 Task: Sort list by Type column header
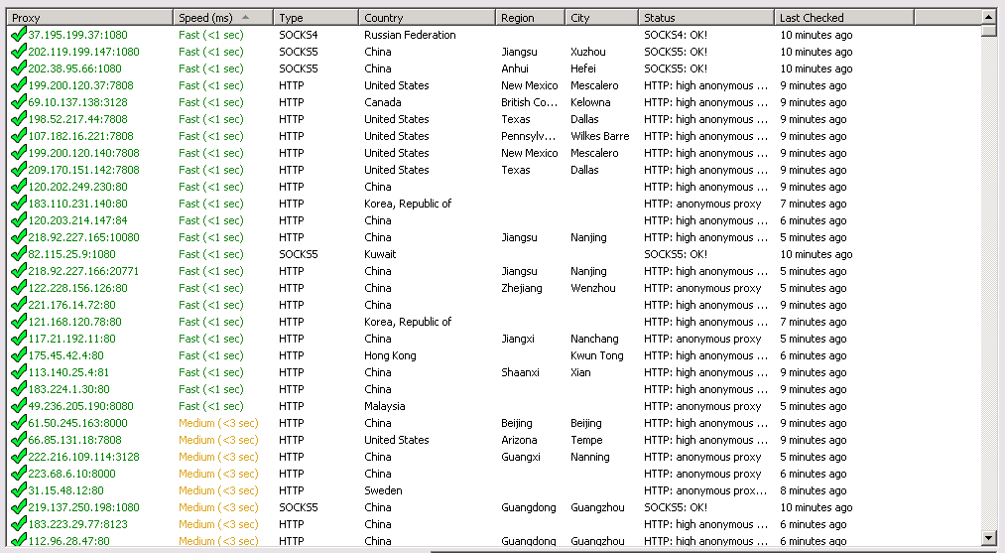click(x=316, y=17)
